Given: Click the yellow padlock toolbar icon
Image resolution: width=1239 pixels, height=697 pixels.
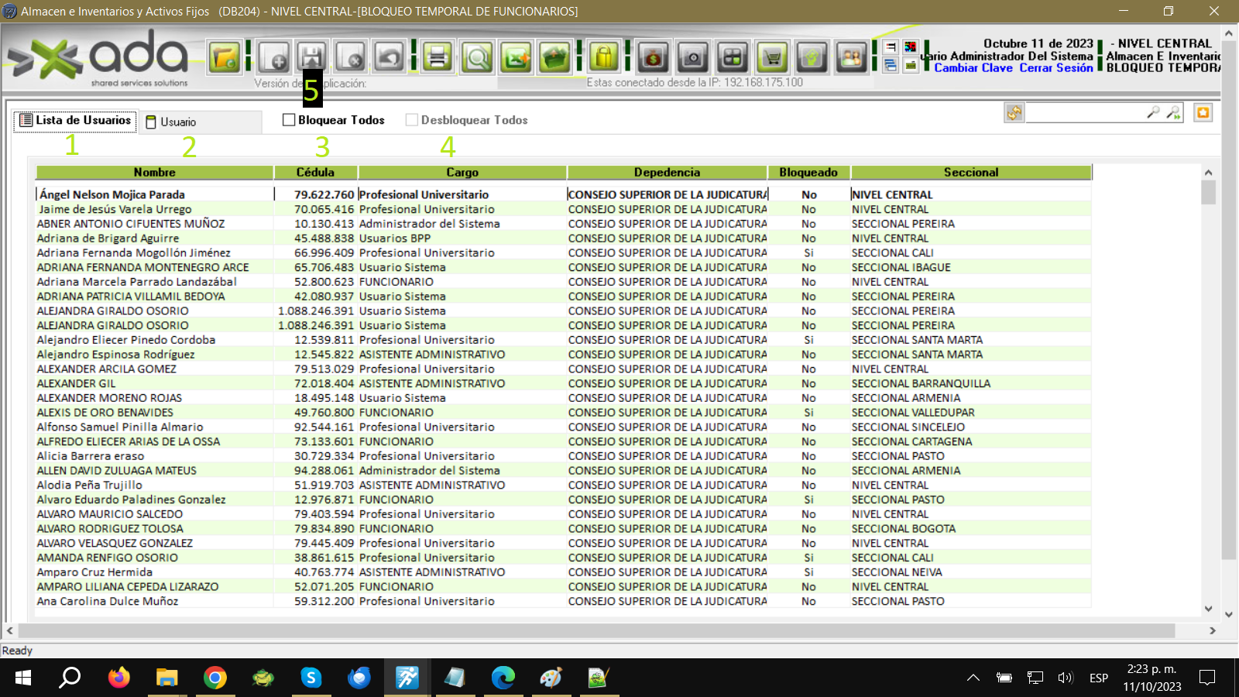Looking at the screenshot, I should coord(604,57).
